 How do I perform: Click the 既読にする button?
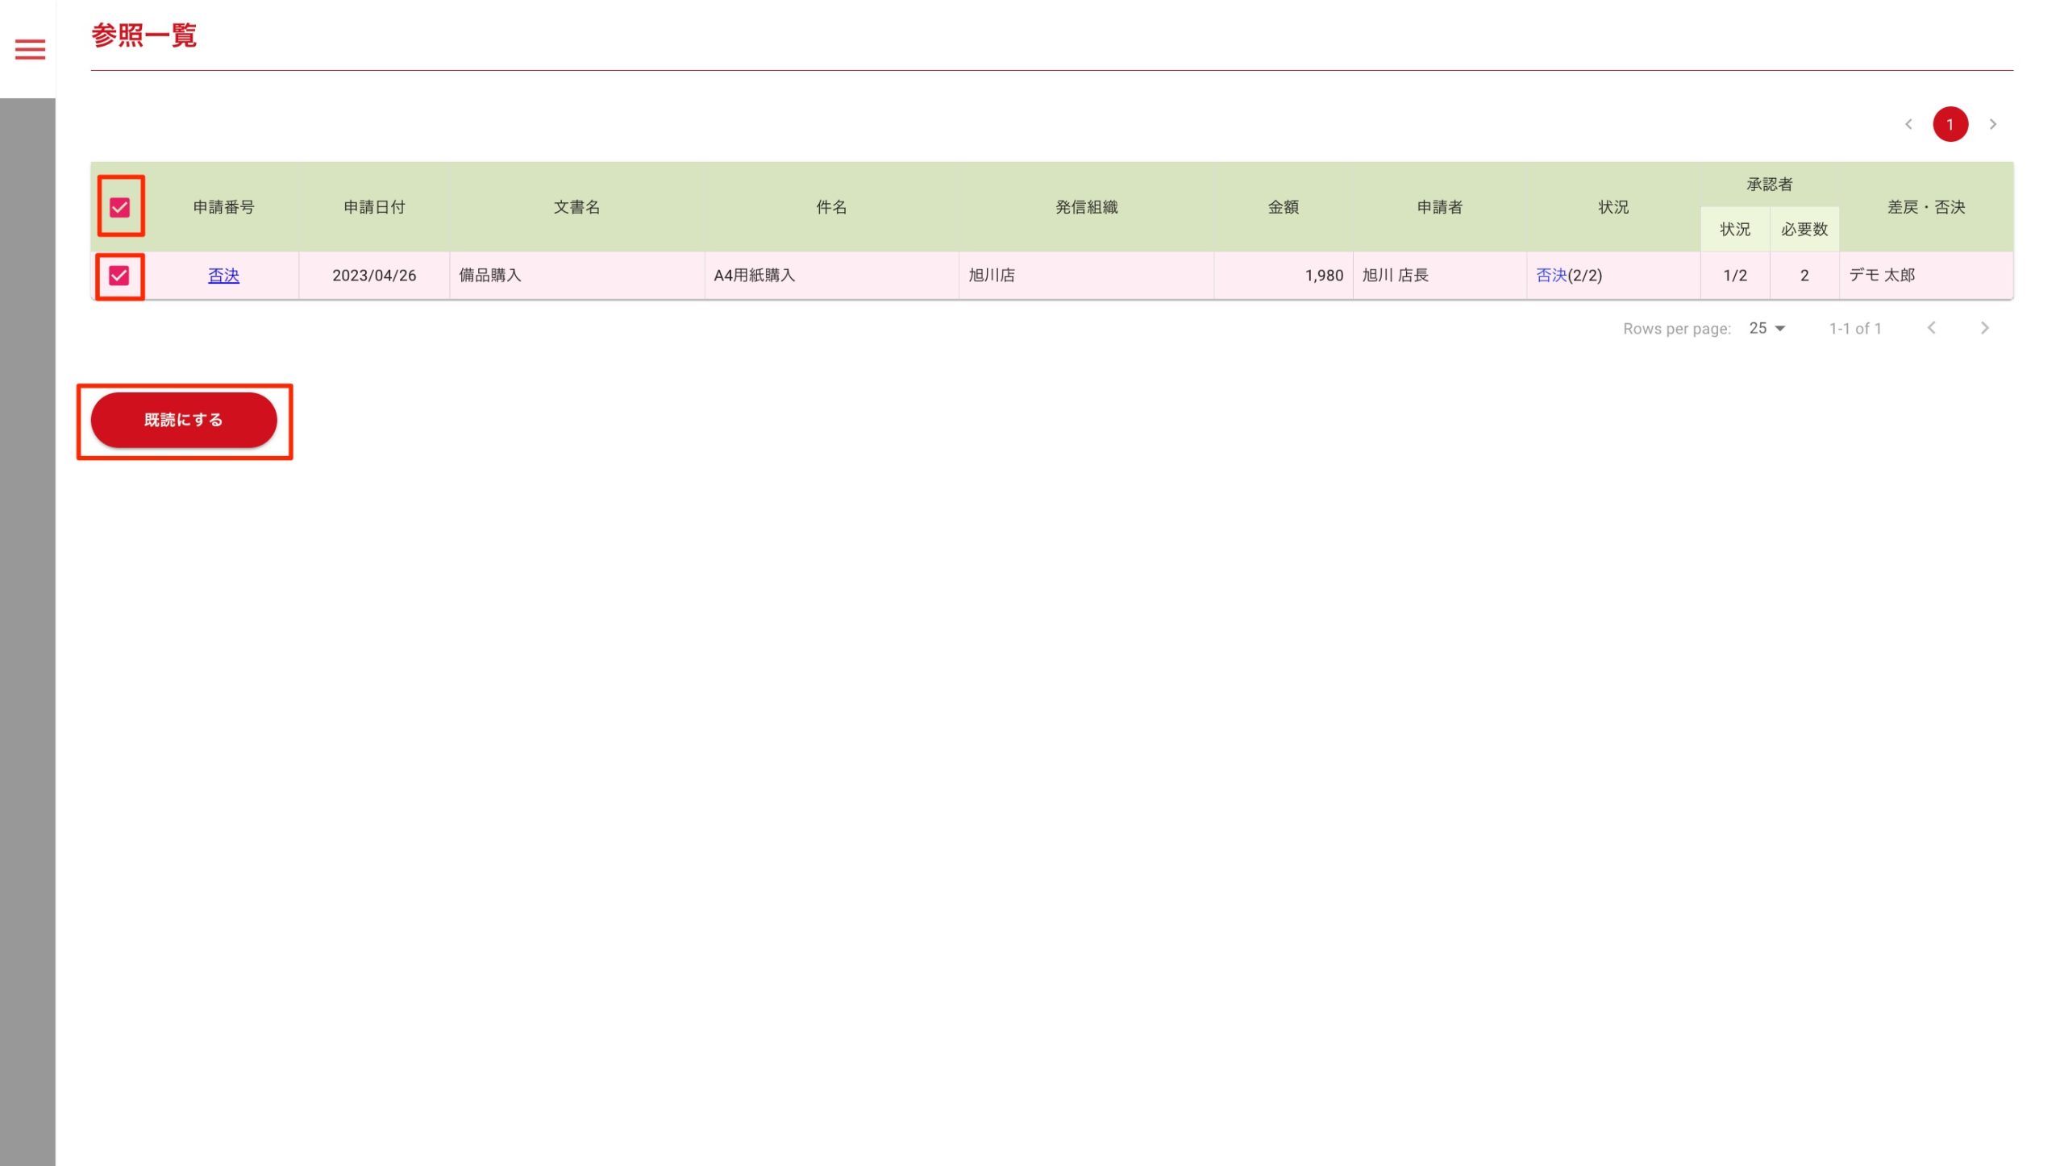point(184,420)
